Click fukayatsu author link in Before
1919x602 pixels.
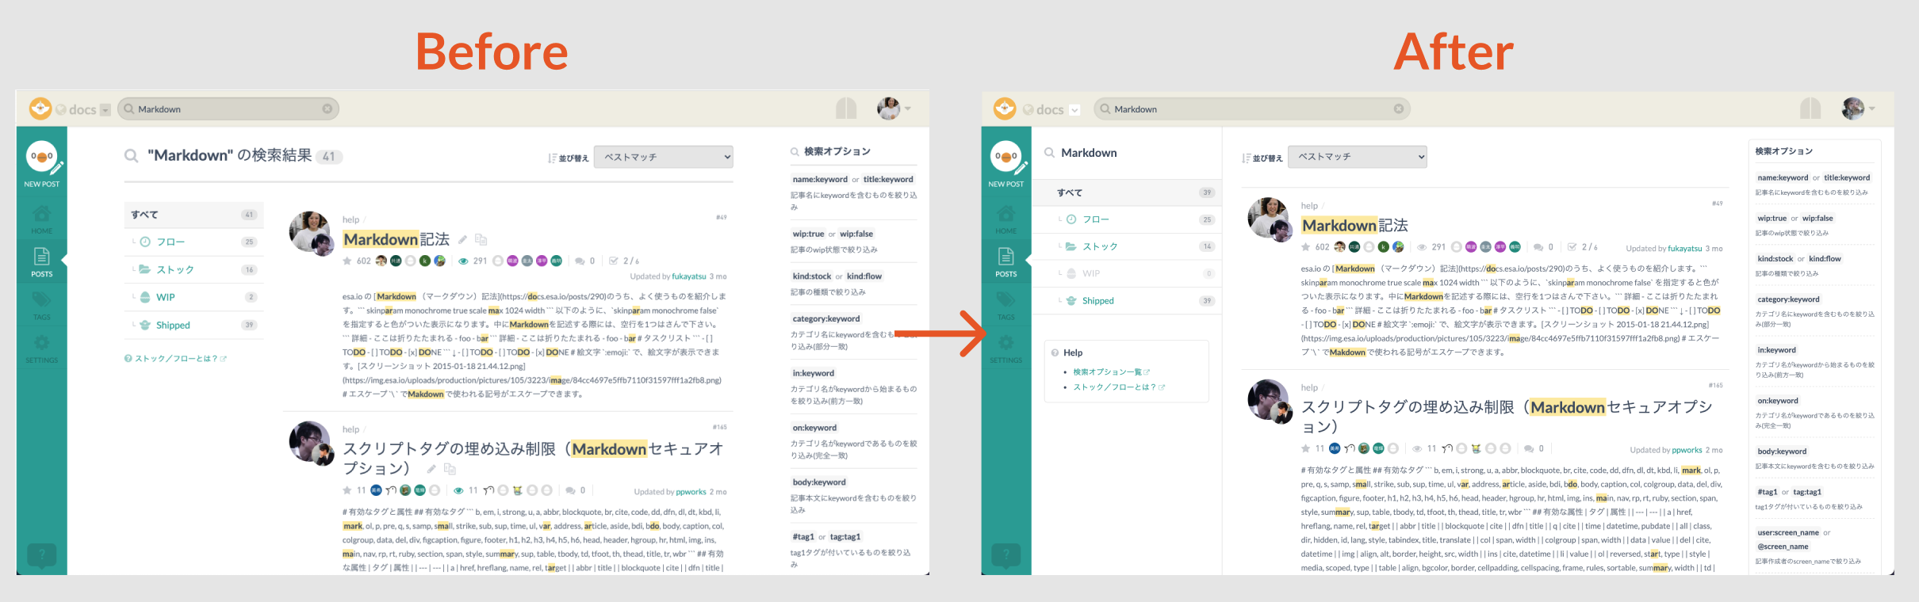688,276
